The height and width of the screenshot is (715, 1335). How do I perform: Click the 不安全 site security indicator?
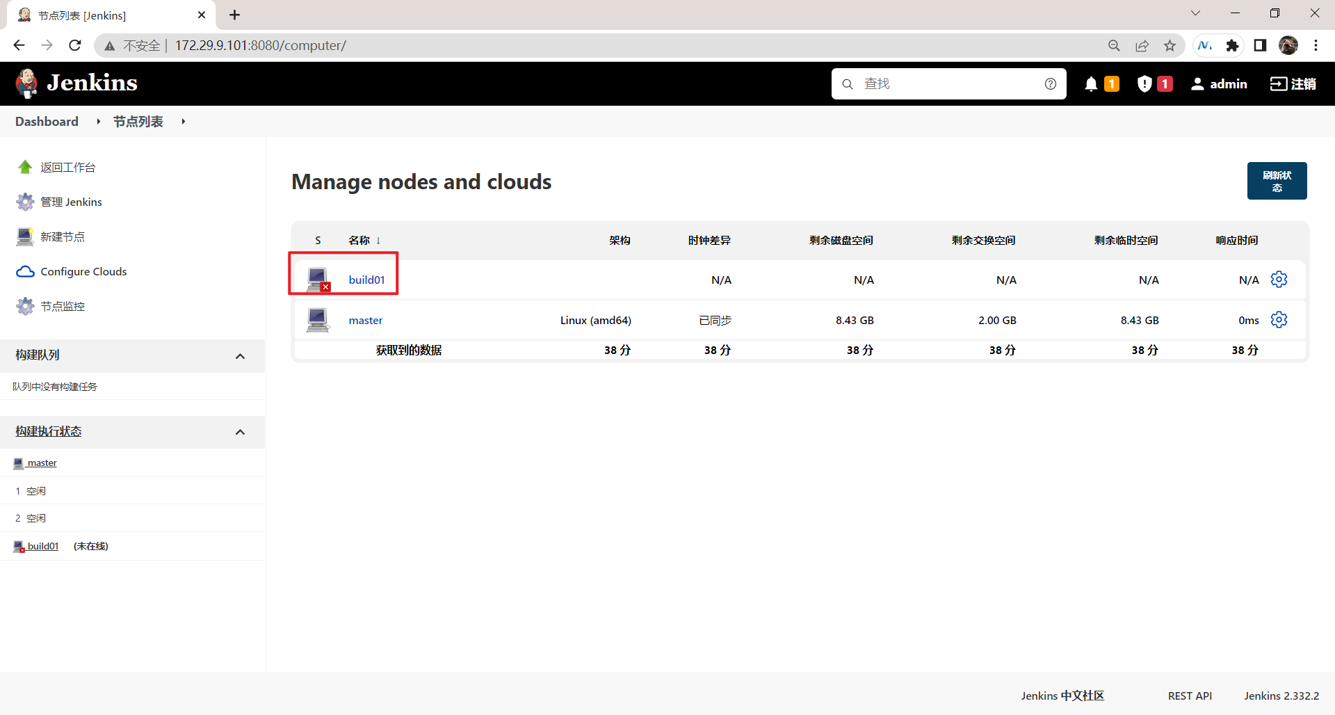tap(133, 45)
